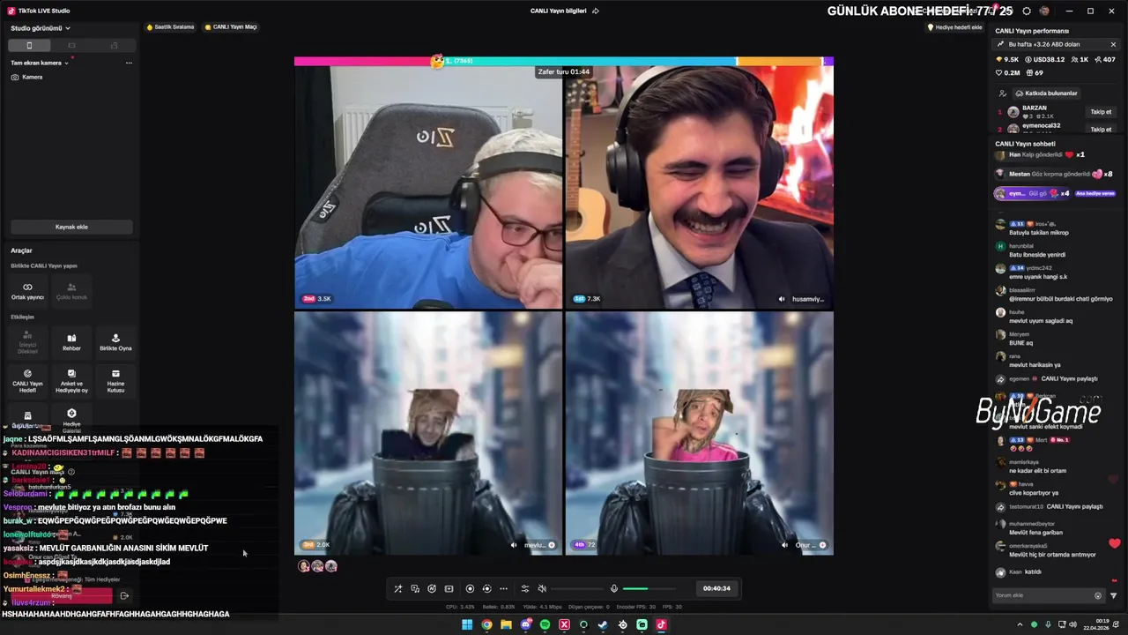Click the CPU: 3.43% status entry

coord(462,607)
